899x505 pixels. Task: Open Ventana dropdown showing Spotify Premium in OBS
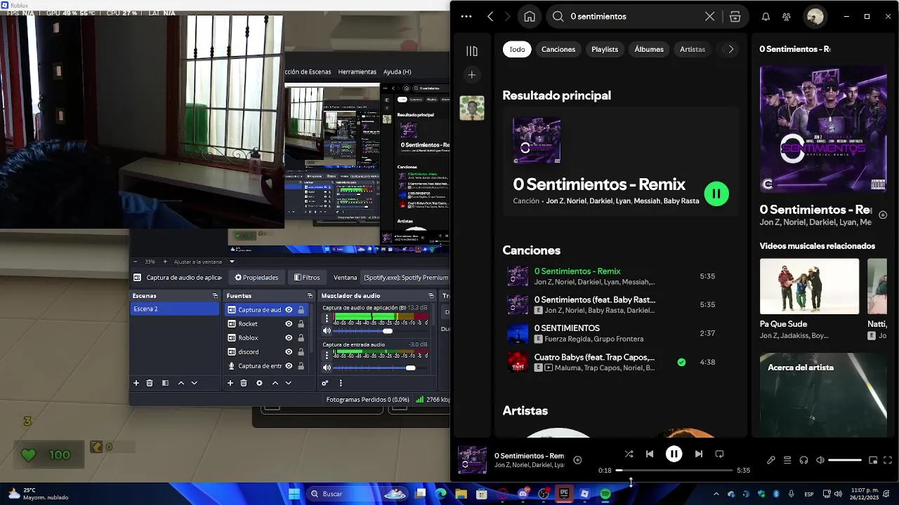coord(405,277)
